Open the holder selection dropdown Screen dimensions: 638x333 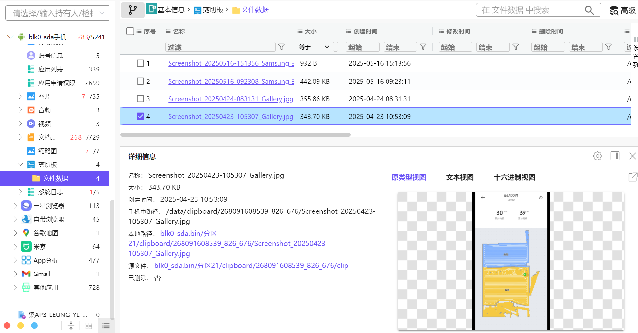(x=58, y=13)
